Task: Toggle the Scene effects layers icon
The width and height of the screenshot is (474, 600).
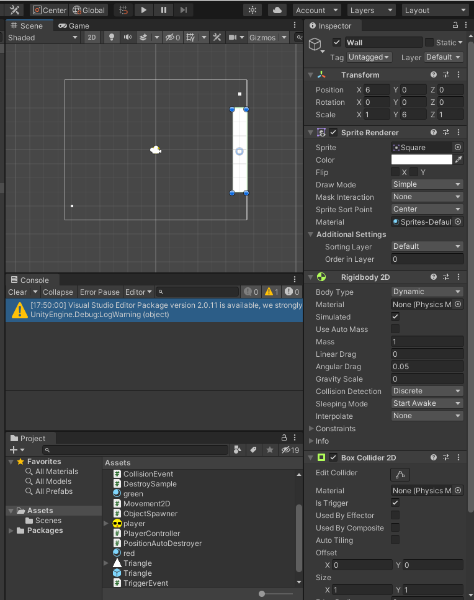Action: [143, 37]
